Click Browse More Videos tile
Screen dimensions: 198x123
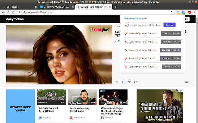pyautogui.click(x=20, y=106)
